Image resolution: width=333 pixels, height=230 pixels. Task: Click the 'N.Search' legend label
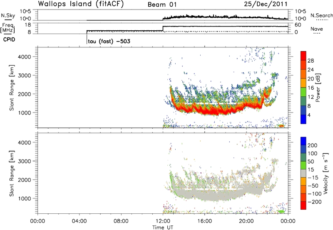click(x=321, y=15)
